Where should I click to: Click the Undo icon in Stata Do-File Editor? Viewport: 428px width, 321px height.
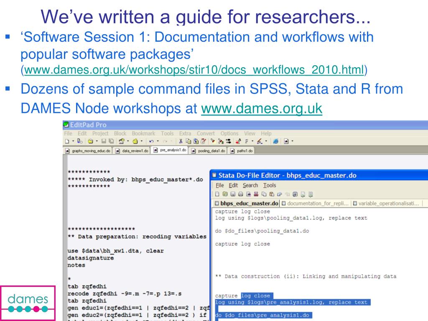pyautogui.click(x=280, y=194)
